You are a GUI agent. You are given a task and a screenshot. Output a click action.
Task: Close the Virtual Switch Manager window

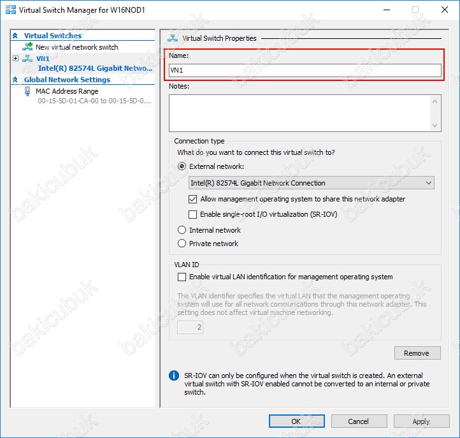(445, 10)
